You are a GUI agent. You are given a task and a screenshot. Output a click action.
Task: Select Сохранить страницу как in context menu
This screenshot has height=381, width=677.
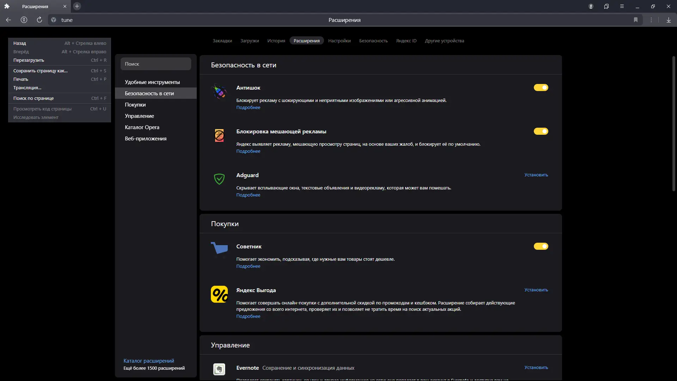tap(41, 71)
